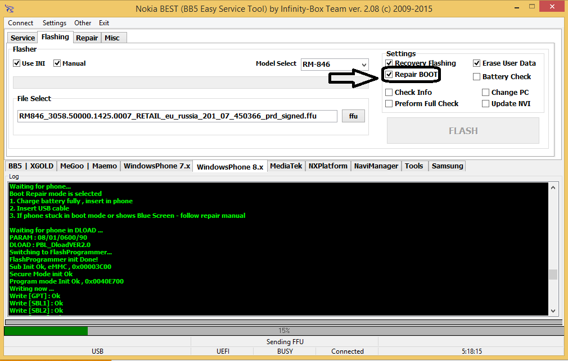Click 'FlashProgrammer init Done!' log entry
568x361 pixels.
pyautogui.click(x=53, y=259)
